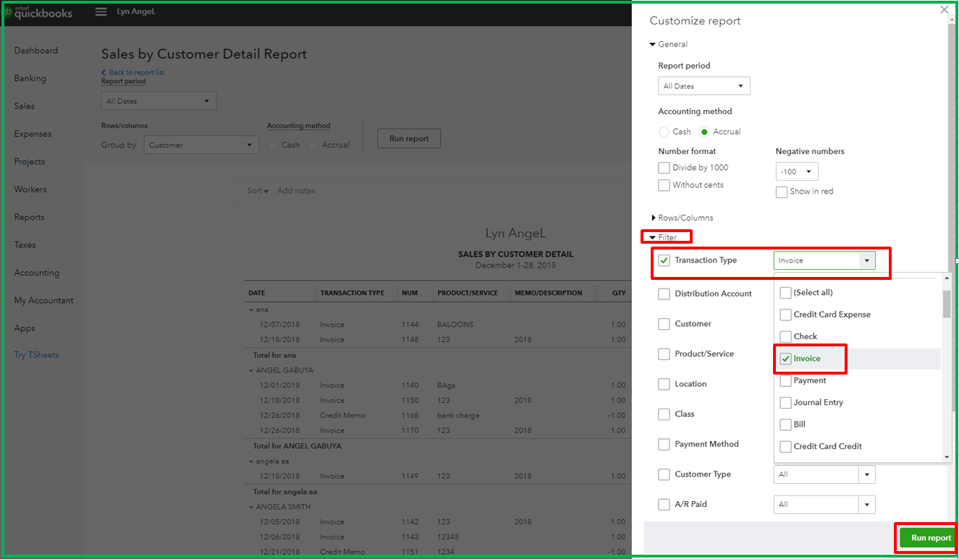Uncheck the Transaction Type filter checkbox
The image size is (959, 559).
pos(664,260)
